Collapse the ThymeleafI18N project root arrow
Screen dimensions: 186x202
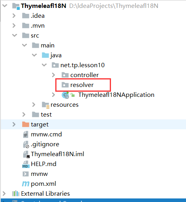tap(5, 6)
